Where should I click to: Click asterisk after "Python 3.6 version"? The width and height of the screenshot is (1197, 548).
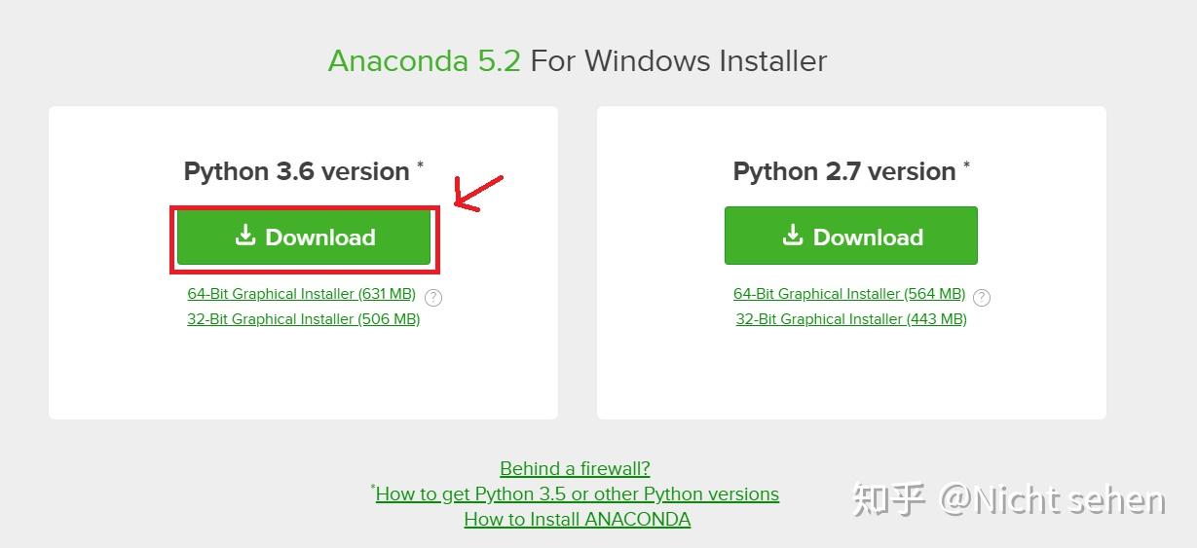421,165
